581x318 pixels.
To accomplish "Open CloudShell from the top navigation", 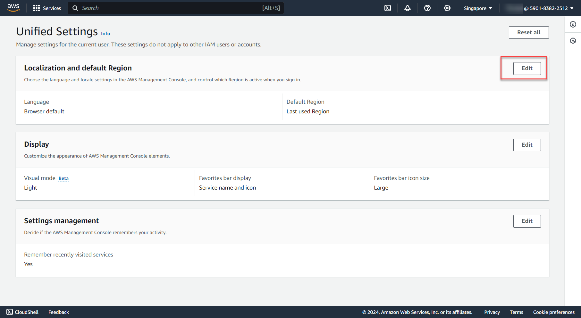I will 388,8.
